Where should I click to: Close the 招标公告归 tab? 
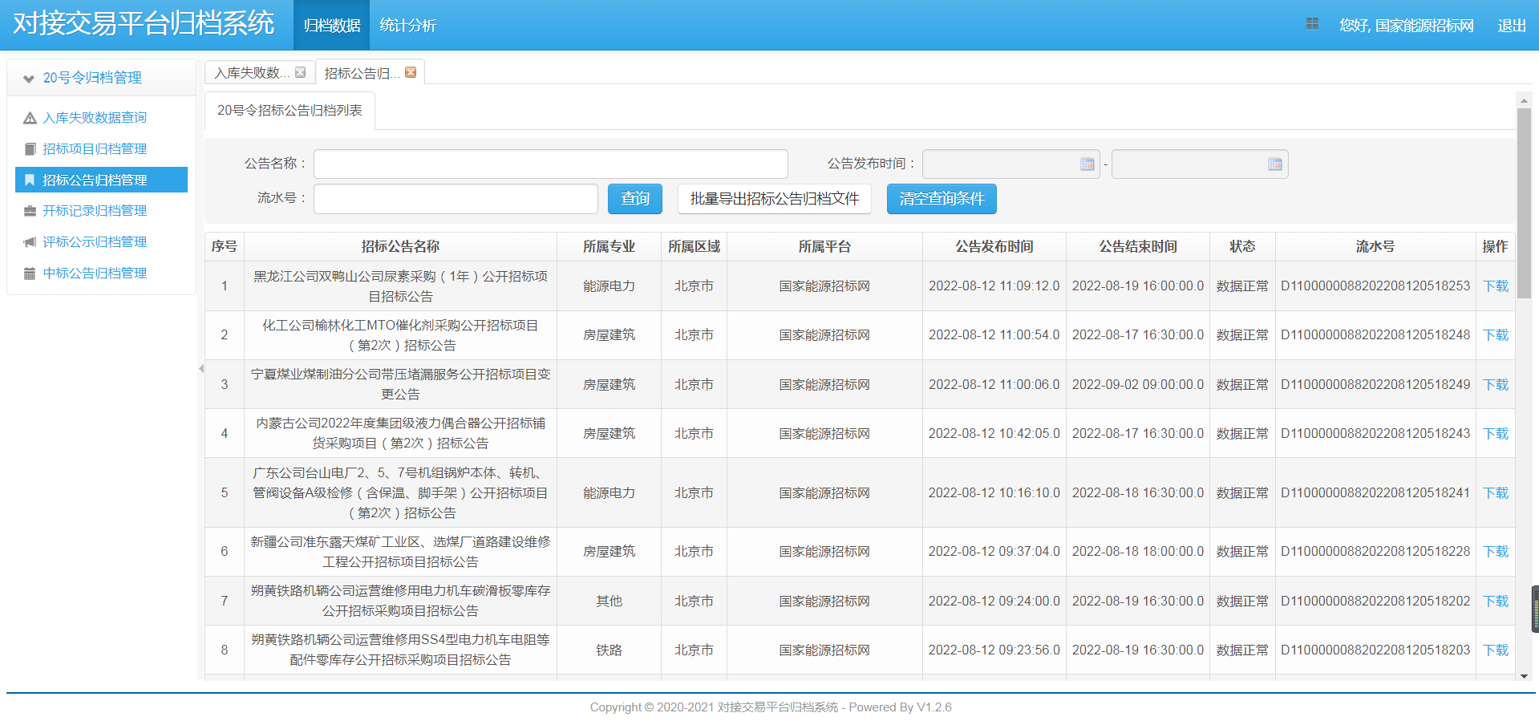tap(411, 72)
